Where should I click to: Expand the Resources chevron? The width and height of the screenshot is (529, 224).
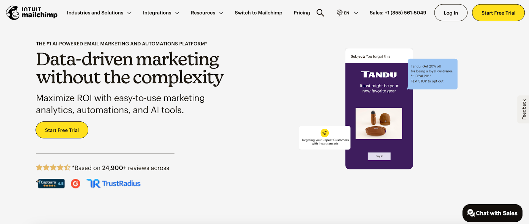221,13
